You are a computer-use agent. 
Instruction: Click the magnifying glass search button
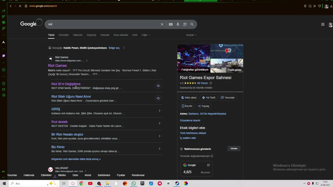click(192, 24)
